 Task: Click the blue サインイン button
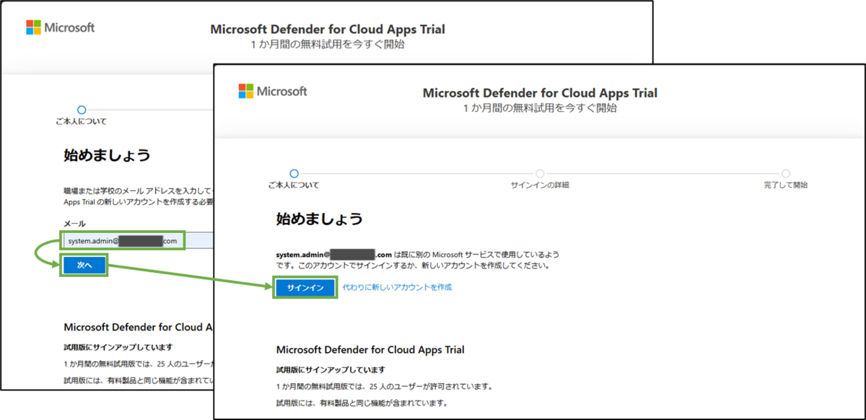point(305,287)
